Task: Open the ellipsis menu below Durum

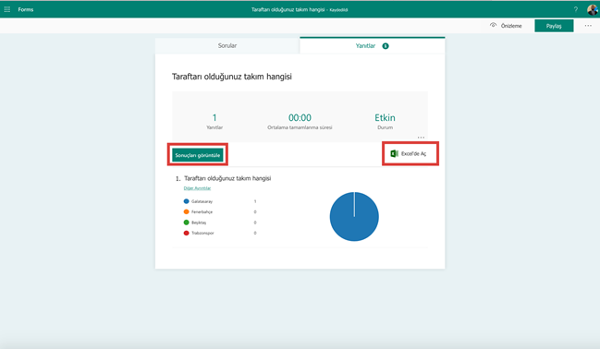Action: click(421, 138)
